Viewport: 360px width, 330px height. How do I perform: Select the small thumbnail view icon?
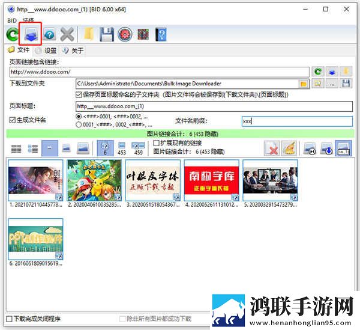tap(50, 148)
